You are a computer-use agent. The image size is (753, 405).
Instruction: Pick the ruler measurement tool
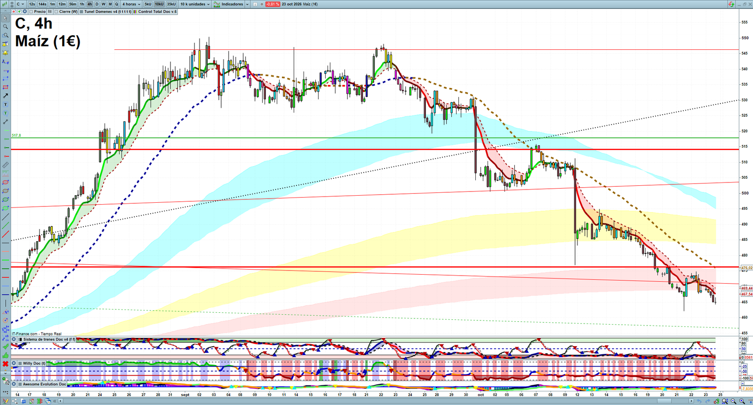coord(6,165)
